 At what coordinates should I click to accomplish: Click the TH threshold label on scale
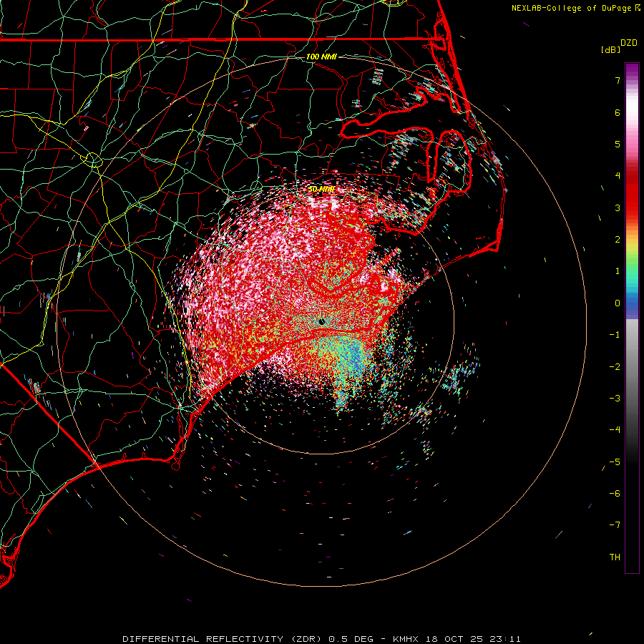615,557
